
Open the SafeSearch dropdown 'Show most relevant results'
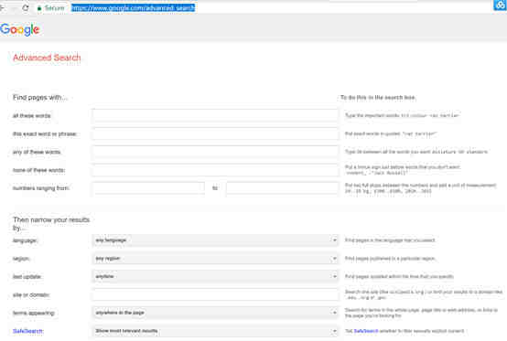point(215,331)
